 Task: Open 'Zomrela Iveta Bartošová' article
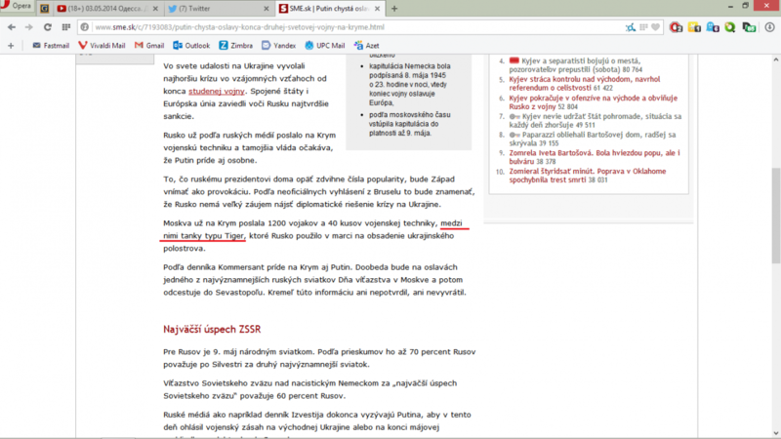[x=595, y=157]
